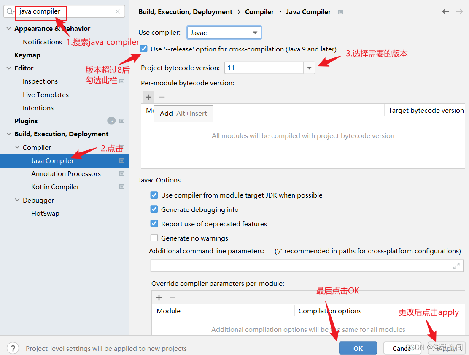Image resolution: width=469 pixels, height=355 pixels.
Task: Open Keymap settings page
Action: [x=27, y=55]
